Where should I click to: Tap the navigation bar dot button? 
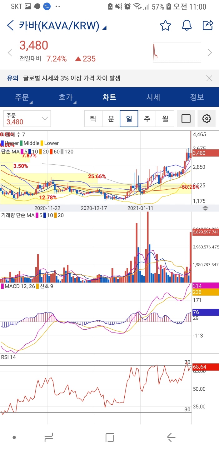tap(14, 437)
